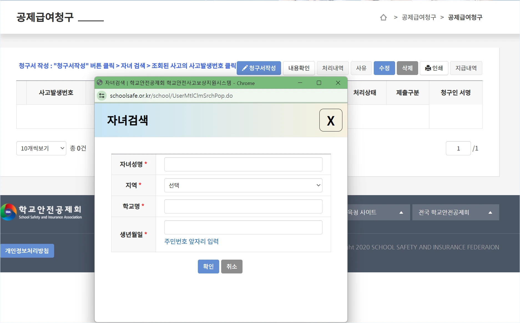Click the 청구인 서명 column header
The image size is (520, 323).
[456, 93]
